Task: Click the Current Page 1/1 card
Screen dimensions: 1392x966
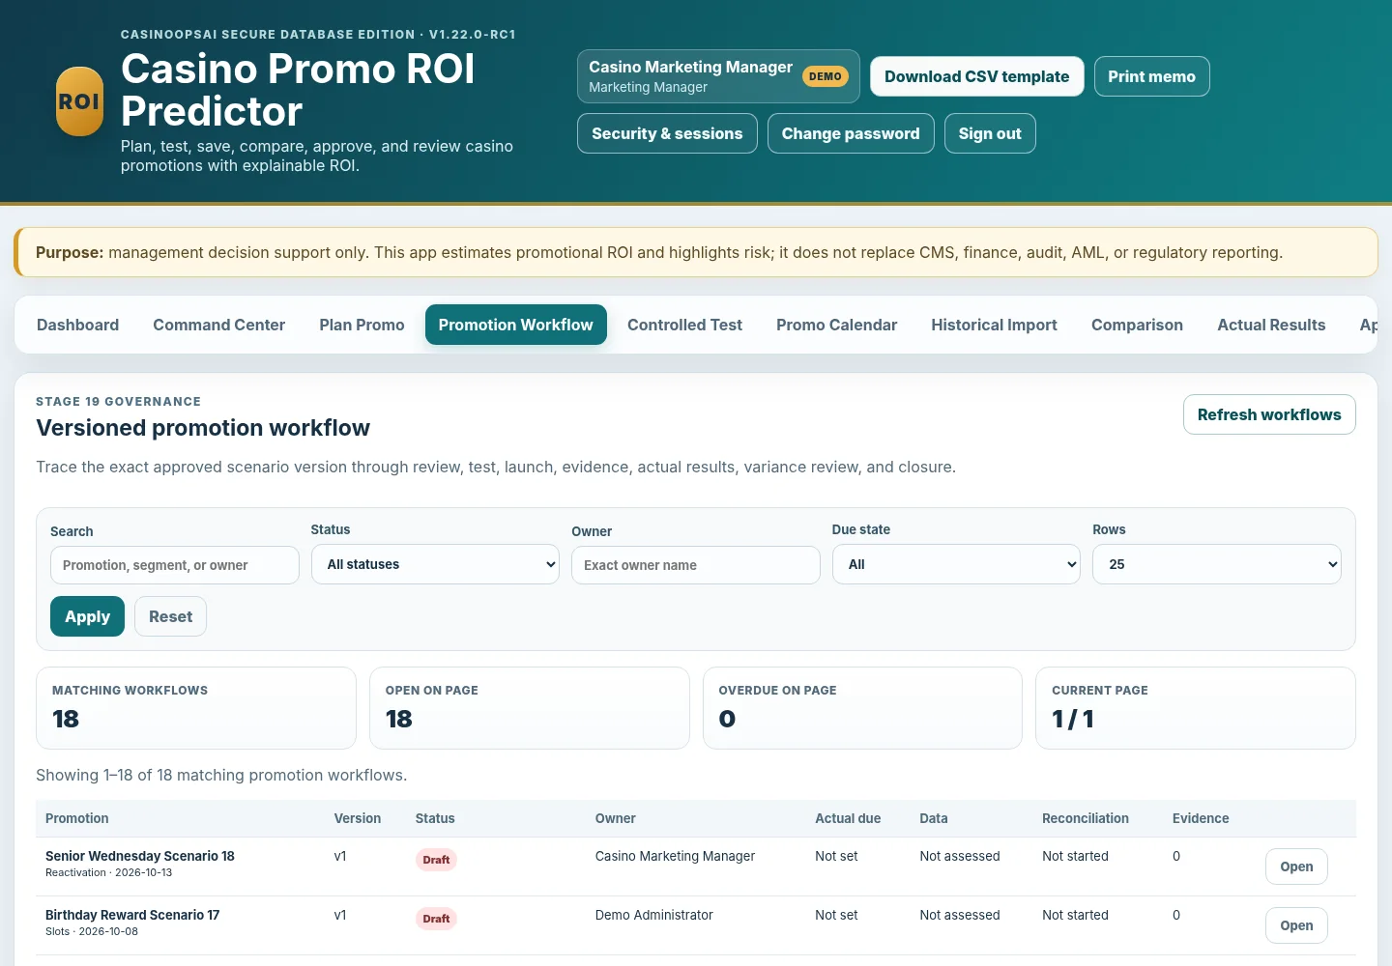Action: (x=1196, y=708)
